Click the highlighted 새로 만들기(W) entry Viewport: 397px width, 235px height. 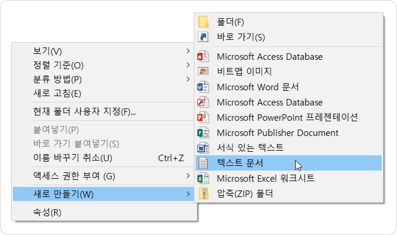[x=104, y=194]
